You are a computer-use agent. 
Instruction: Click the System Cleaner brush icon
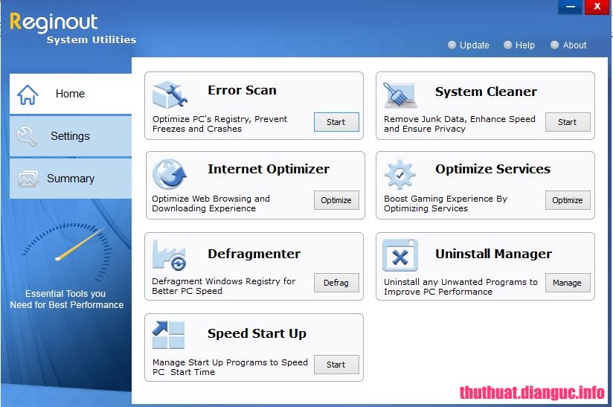click(x=400, y=95)
